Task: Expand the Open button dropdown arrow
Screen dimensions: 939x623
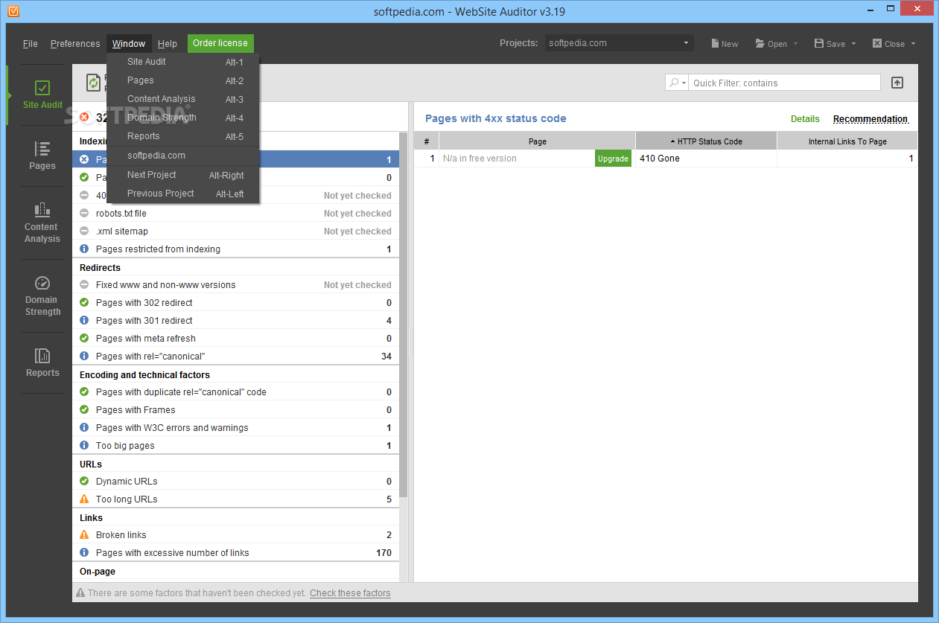Action: pyautogui.click(x=795, y=44)
